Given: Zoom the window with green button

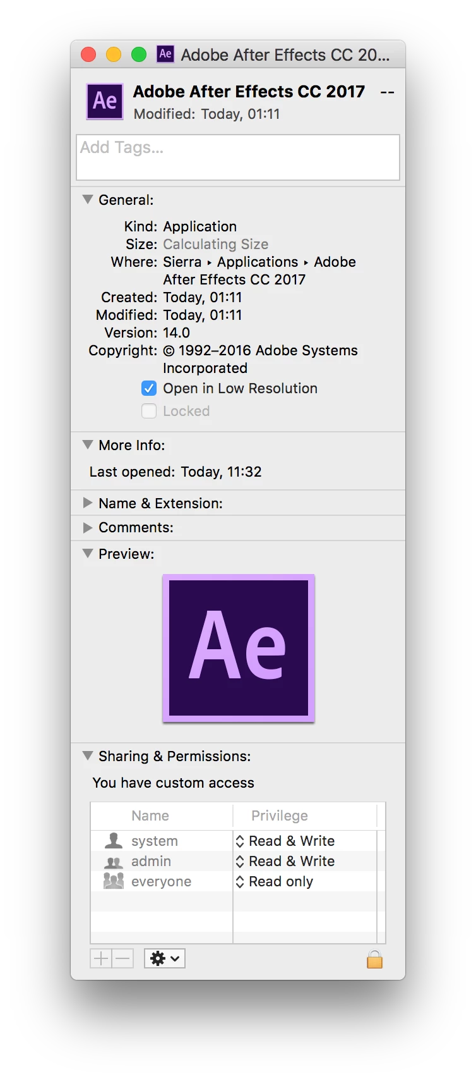Looking at the screenshot, I should pos(139,54).
